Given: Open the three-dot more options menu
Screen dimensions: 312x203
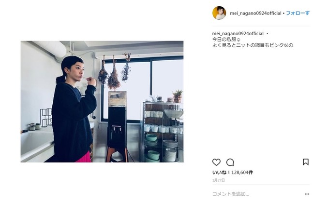Looking at the screenshot, I should (307, 194).
